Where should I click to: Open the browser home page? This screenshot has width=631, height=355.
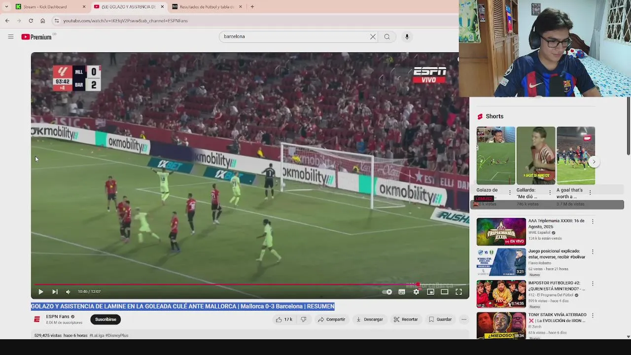pyautogui.click(x=43, y=21)
